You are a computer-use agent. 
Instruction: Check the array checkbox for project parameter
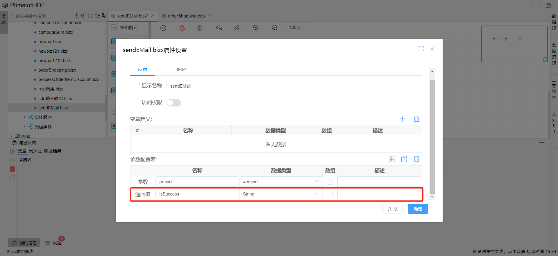(330, 182)
